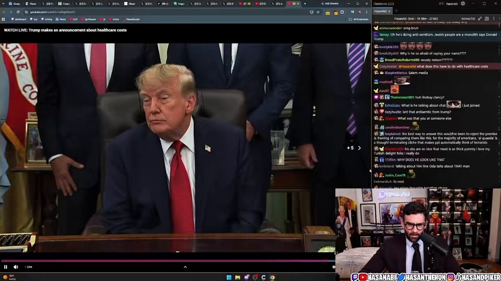Open the activity bookmark
The height and width of the screenshot is (281, 501).
[47, 19]
